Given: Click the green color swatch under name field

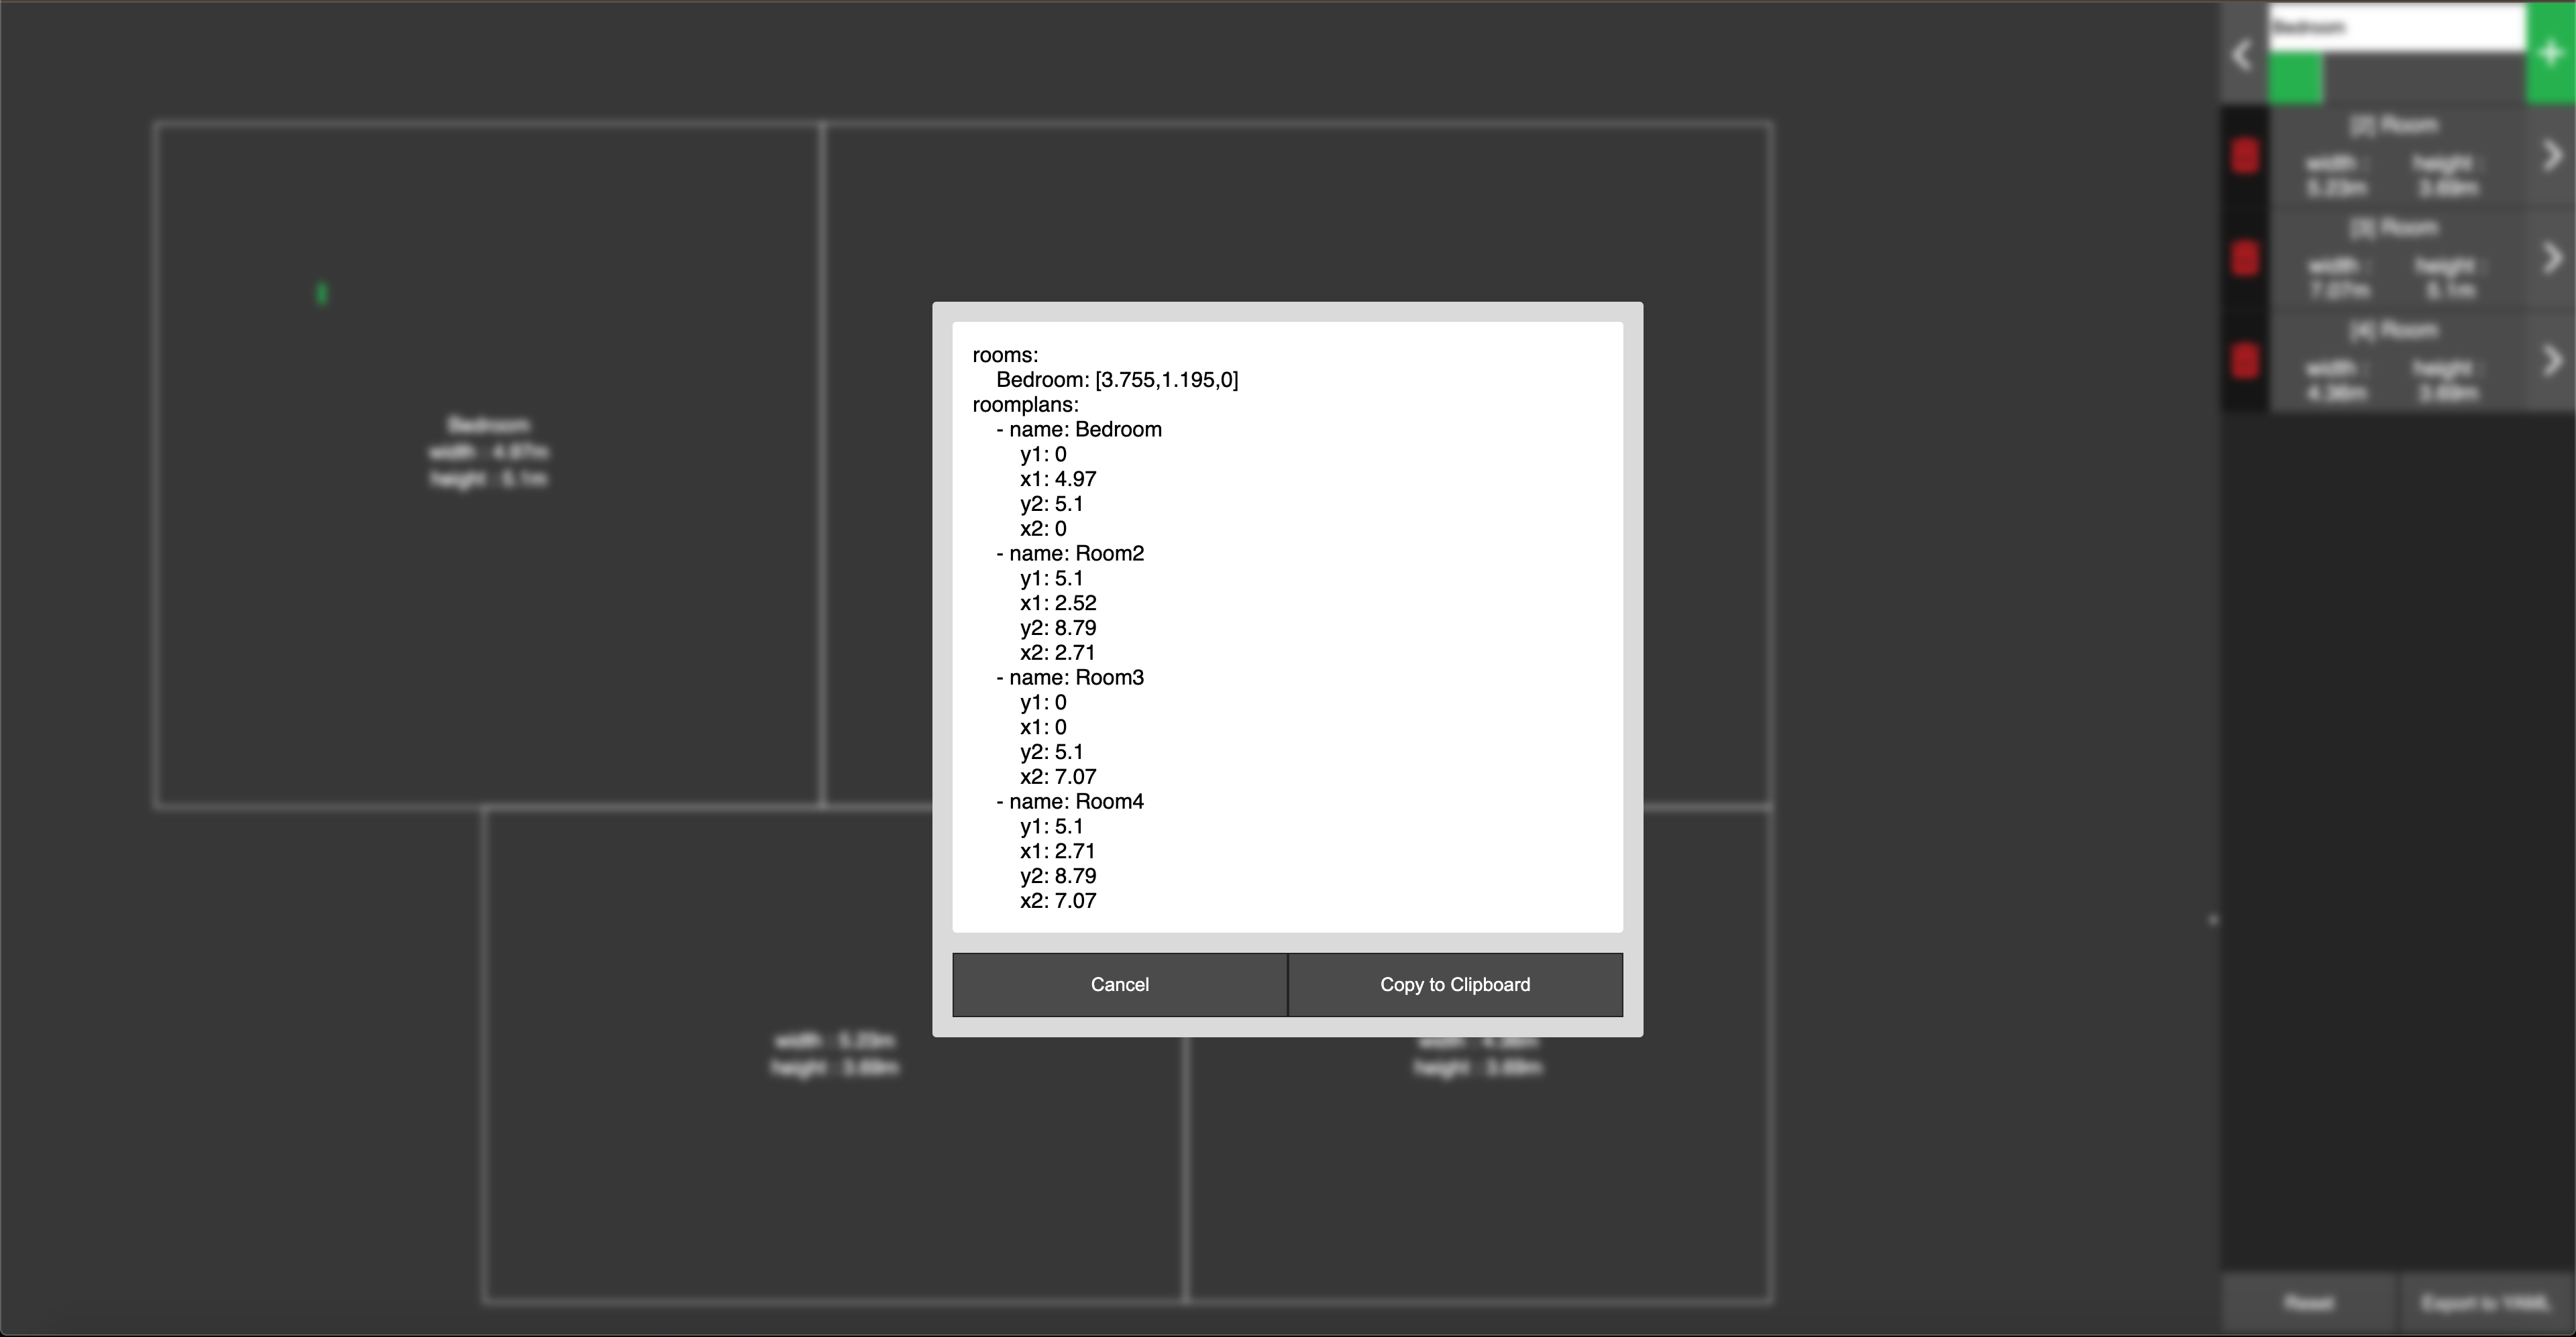Looking at the screenshot, I should click(2295, 79).
